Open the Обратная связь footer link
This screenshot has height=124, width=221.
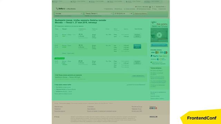pos(58,107)
